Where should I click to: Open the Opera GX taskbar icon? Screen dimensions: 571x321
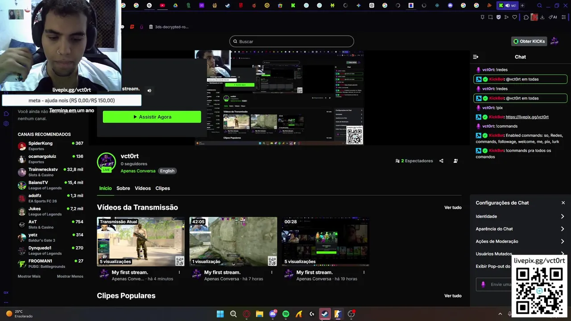[246, 314]
